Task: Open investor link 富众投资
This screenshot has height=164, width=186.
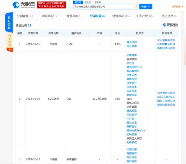Action: point(132,42)
